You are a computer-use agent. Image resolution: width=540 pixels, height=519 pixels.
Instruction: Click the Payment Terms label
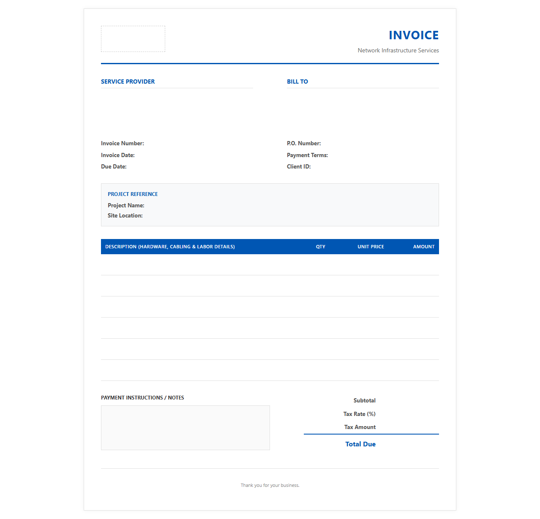point(307,155)
